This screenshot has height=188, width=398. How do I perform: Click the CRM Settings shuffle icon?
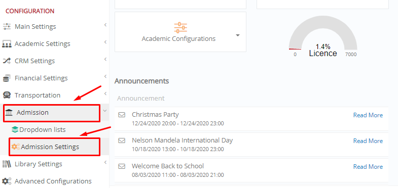click(x=7, y=61)
